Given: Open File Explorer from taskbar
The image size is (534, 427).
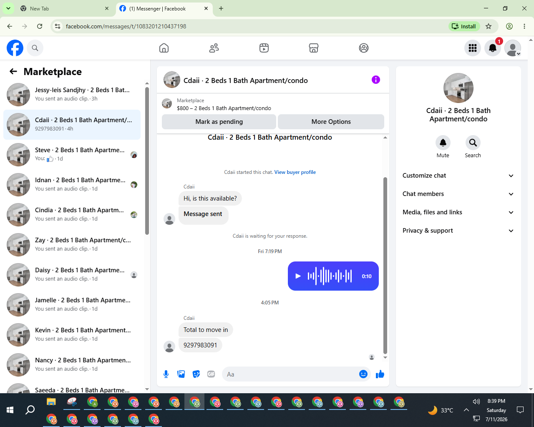Looking at the screenshot, I should click(x=51, y=402).
